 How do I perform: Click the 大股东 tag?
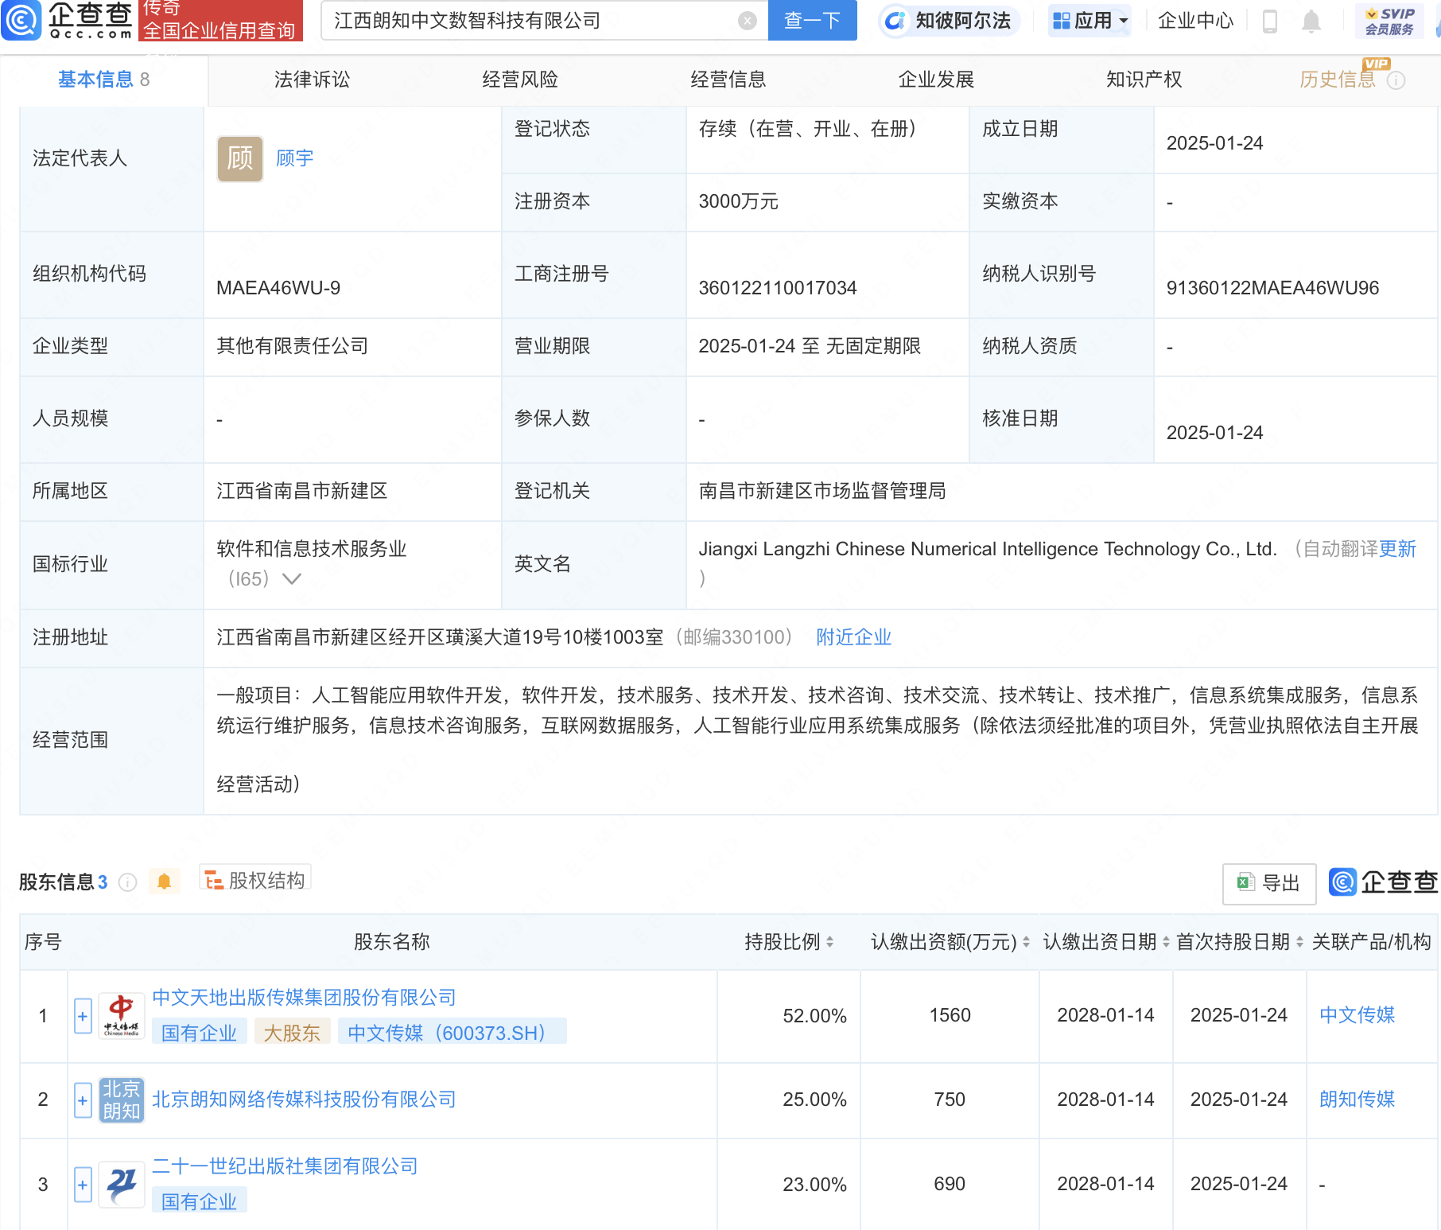pyautogui.click(x=292, y=1033)
